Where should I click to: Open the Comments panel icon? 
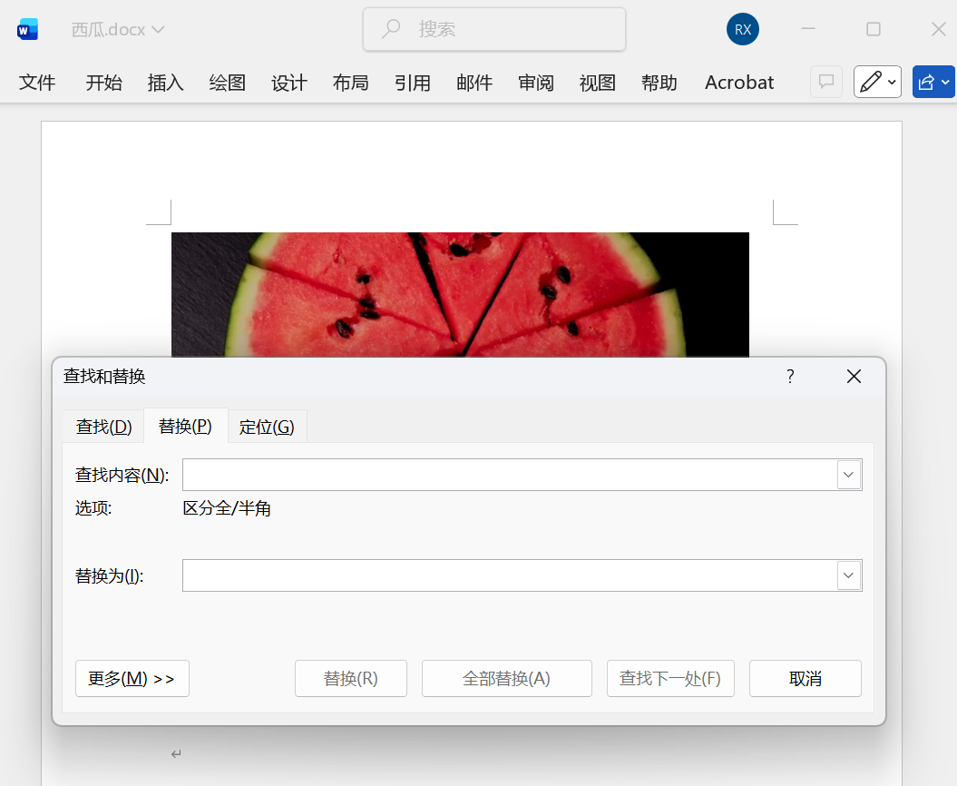click(x=825, y=82)
